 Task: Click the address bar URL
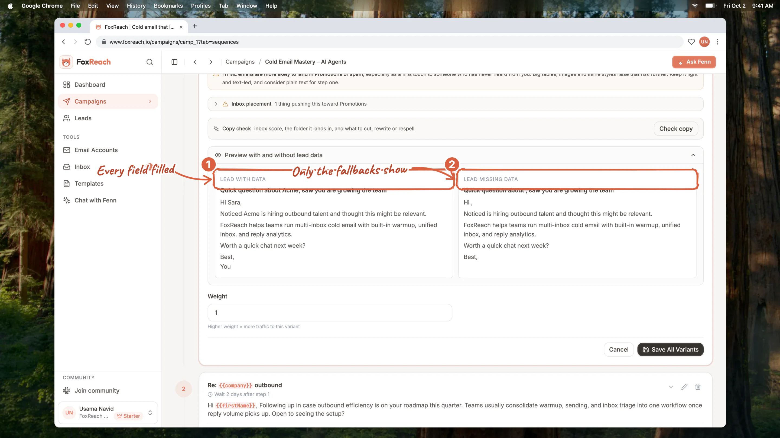(174, 42)
